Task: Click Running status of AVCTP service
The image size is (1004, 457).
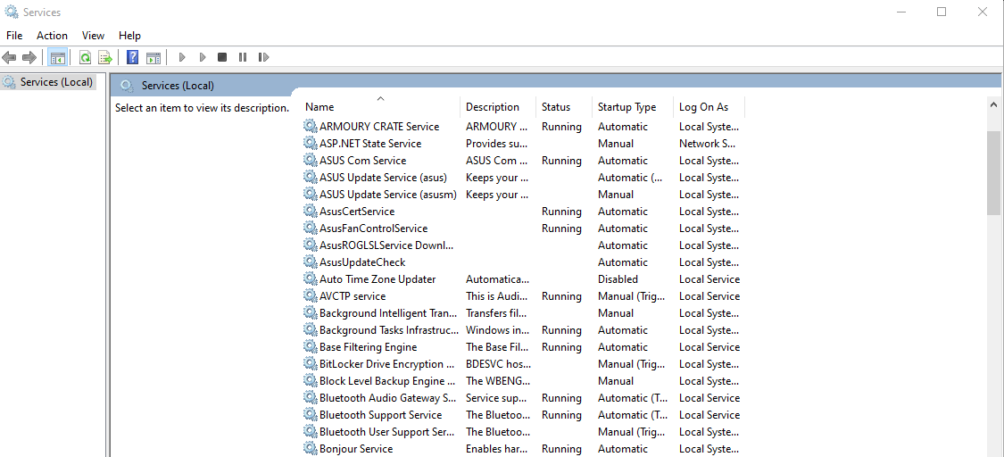Action: [x=561, y=296]
